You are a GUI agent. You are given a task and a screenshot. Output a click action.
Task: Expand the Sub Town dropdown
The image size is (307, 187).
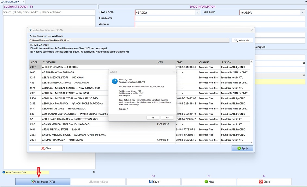coord(302,12)
